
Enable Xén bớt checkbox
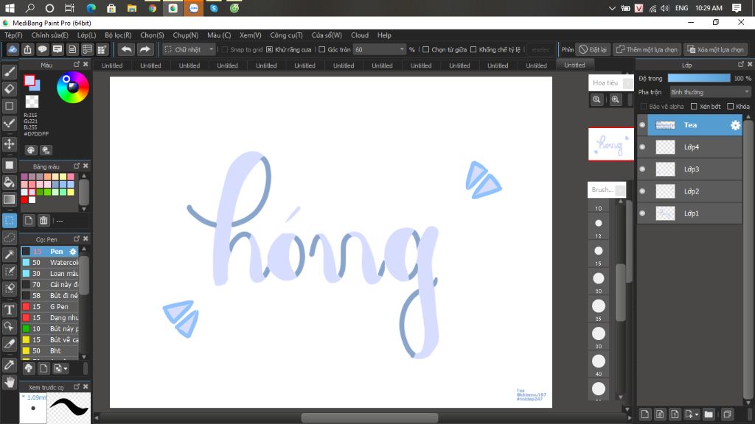694,106
